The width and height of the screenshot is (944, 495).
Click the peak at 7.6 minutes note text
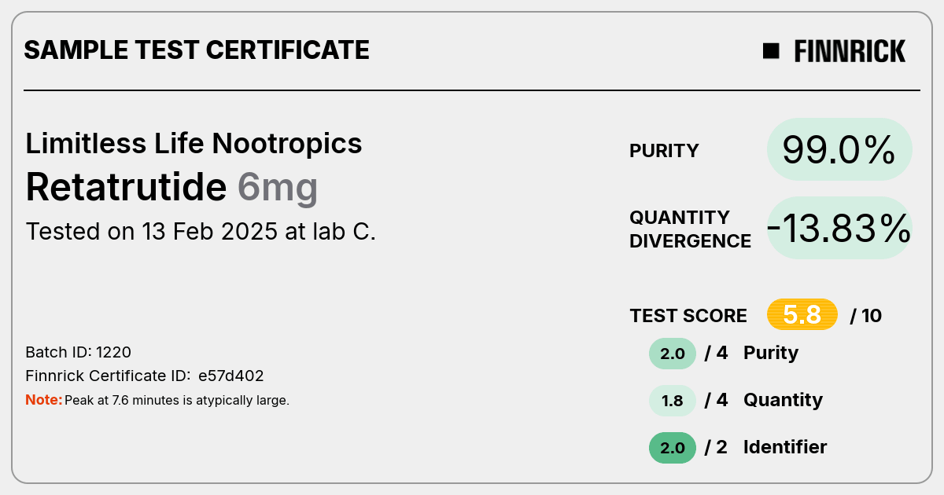(x=177, y=401)
